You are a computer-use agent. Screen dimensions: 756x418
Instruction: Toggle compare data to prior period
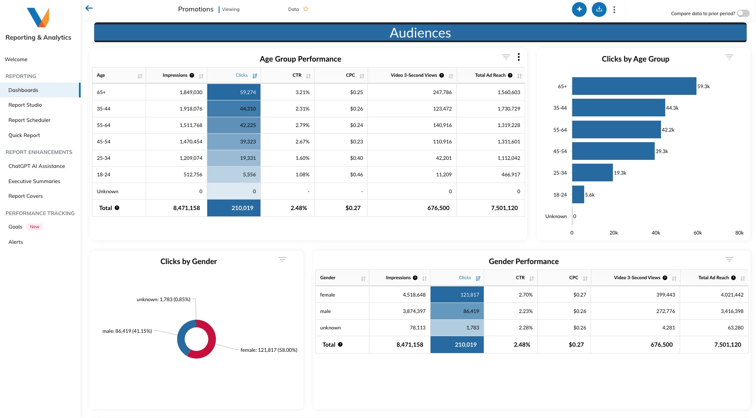743,13
